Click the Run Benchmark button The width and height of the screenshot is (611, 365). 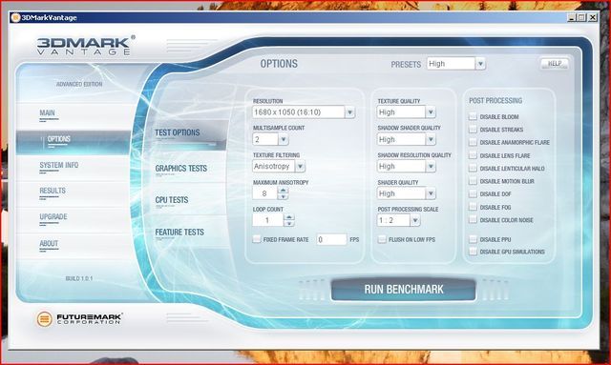403,290
